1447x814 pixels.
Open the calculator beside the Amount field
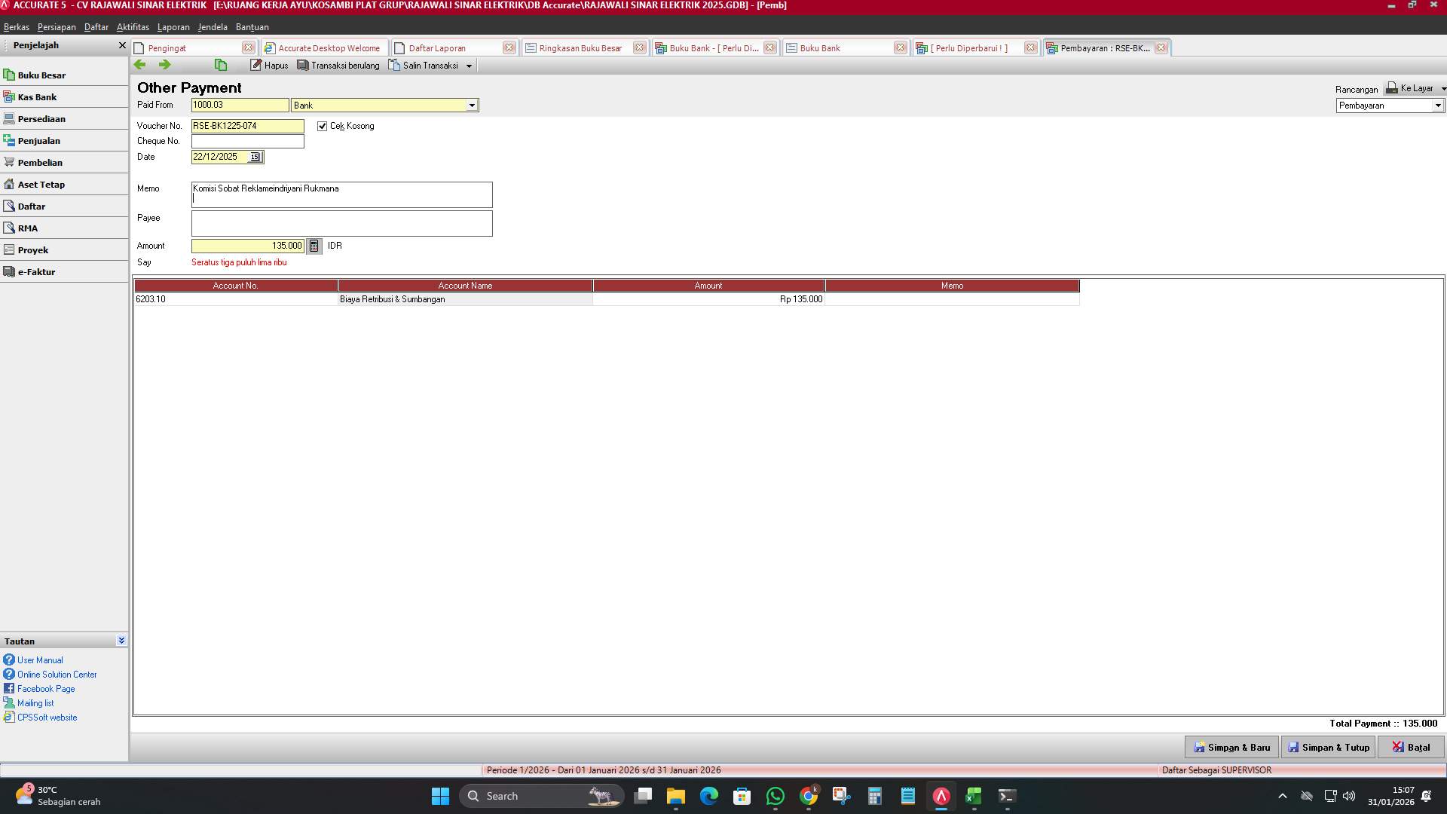(x=314, y=246)
